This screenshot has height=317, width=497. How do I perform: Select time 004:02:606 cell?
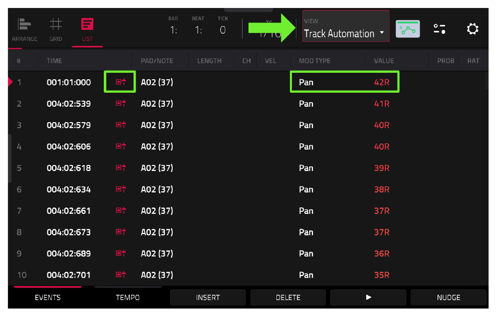pyautogui.click(x=69, y=147)
